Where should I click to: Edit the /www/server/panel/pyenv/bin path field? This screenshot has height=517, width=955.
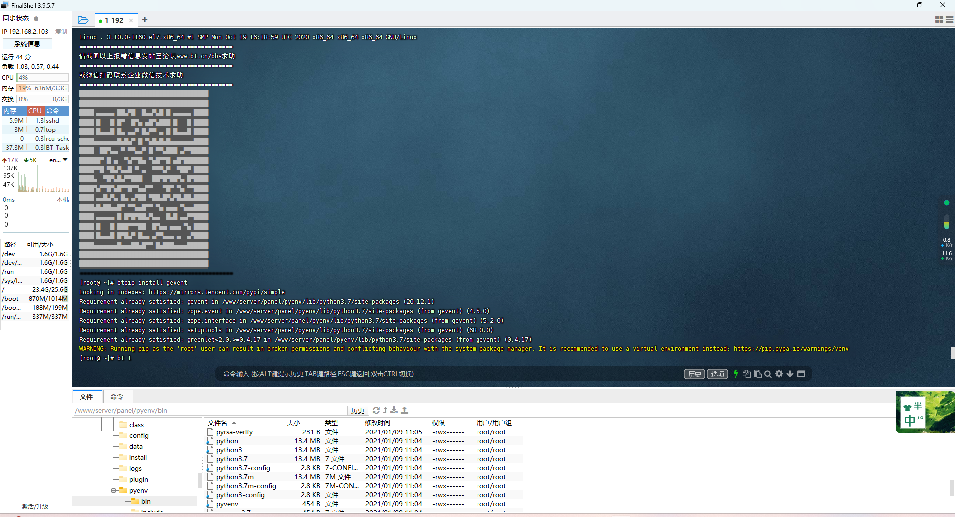click(x=209, y=410)
